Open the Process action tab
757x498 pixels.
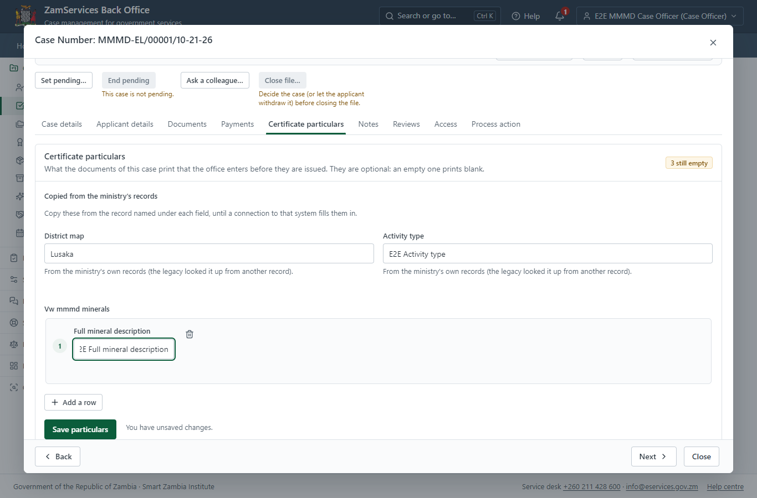[496, 124]
